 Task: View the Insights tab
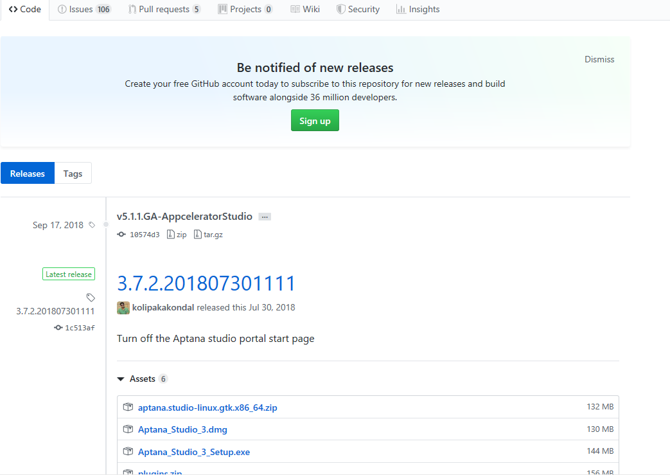point(418,10)
